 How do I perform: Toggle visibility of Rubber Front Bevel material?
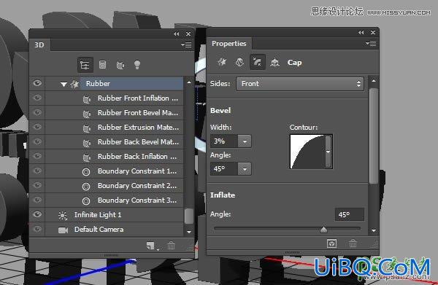[x=37, y=112]
